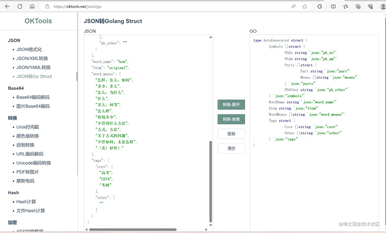Click the JSON editor horizontal scrollbar thumb
This screenshot has width=386, height=233.
point(133,230)
